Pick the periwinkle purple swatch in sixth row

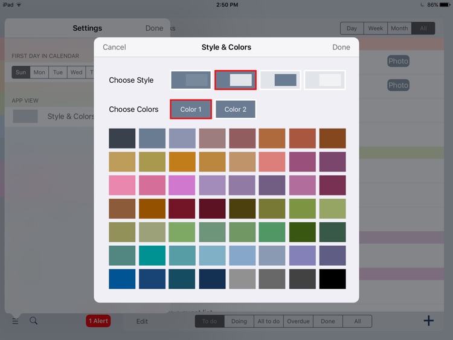[x=302, y=255]
